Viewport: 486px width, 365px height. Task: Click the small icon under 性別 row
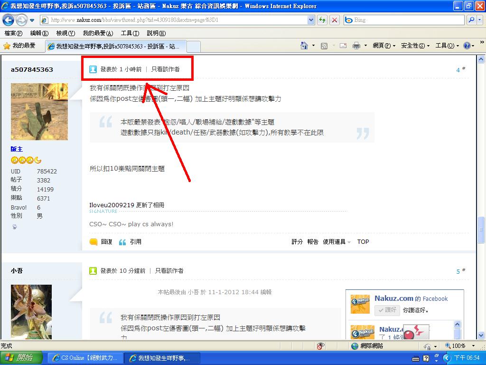(14, 227)
